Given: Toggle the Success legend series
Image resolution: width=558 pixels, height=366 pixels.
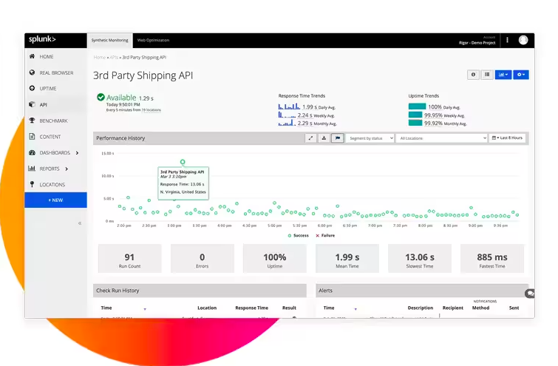Looking at the screenshot, I should [299, 235].
